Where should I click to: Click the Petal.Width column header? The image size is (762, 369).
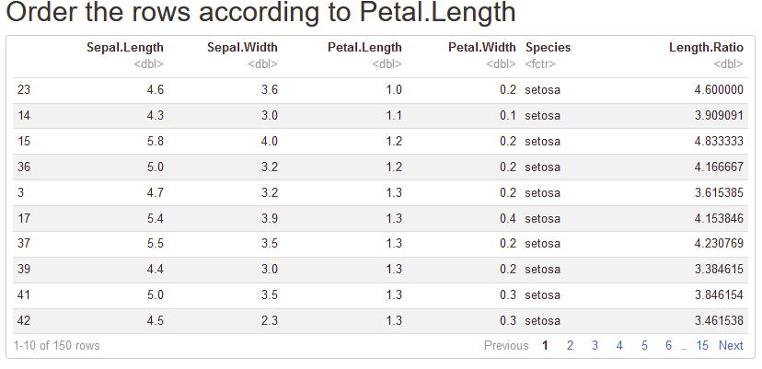pos(482,48)
